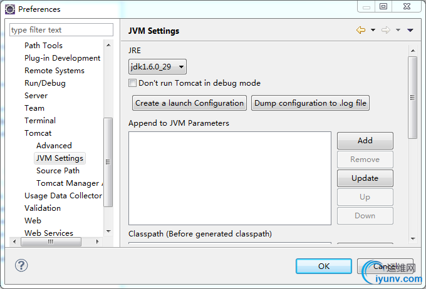
Task: Select Path Tools in preferences tree
Action: pyautogui.click(x=43, y=45)
